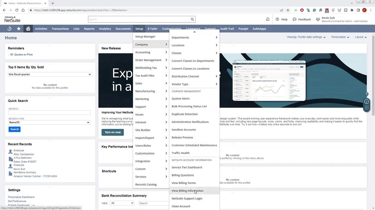Viewport: 375px width, 210px height.
Task: Open the Reports menu in the navigation bar
Action: click(x=89, y=29)
